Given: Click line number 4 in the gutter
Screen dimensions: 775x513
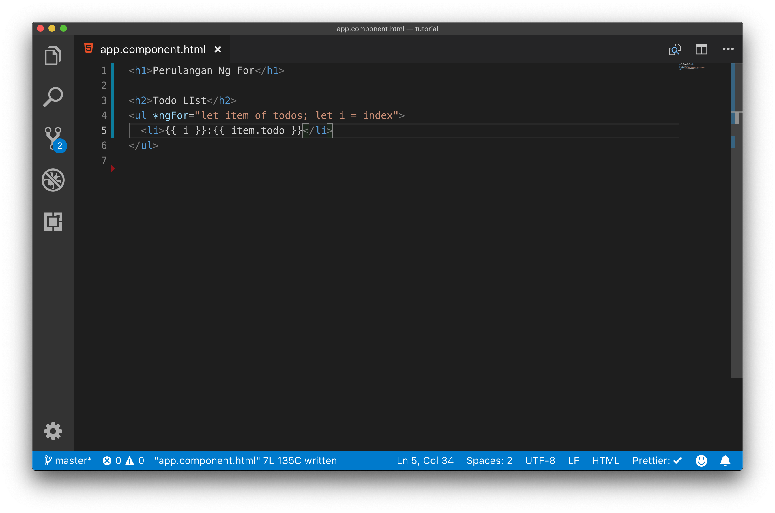Looking at the screenshot, I should coord(104,115).
